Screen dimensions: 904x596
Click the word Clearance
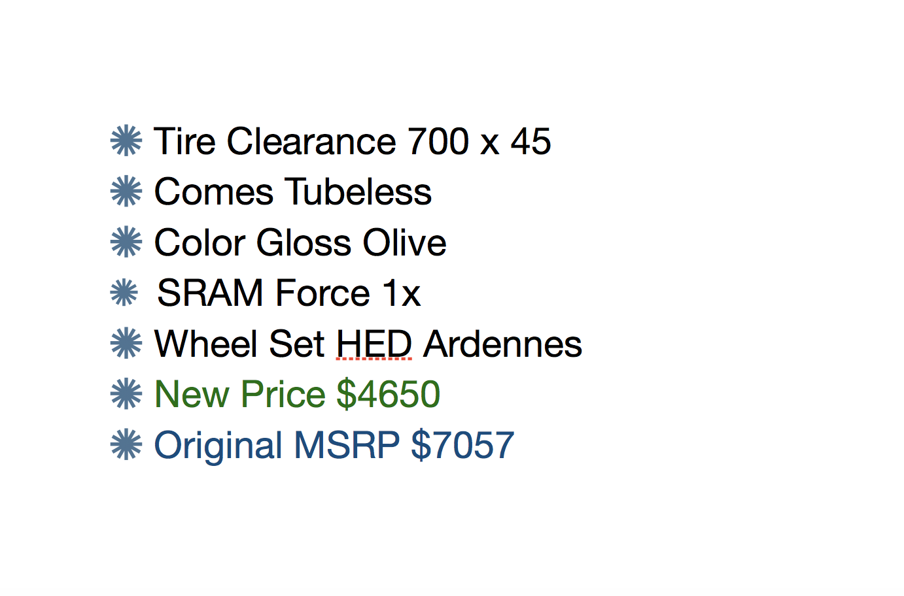[311, 142]
